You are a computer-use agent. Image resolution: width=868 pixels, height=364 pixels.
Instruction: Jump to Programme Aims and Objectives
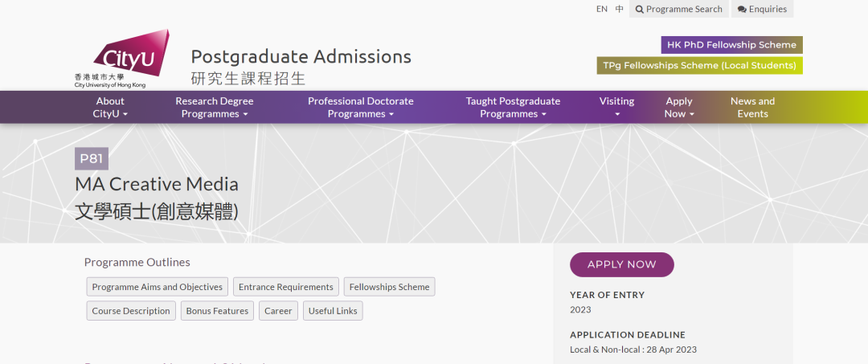tap(157, 287)
